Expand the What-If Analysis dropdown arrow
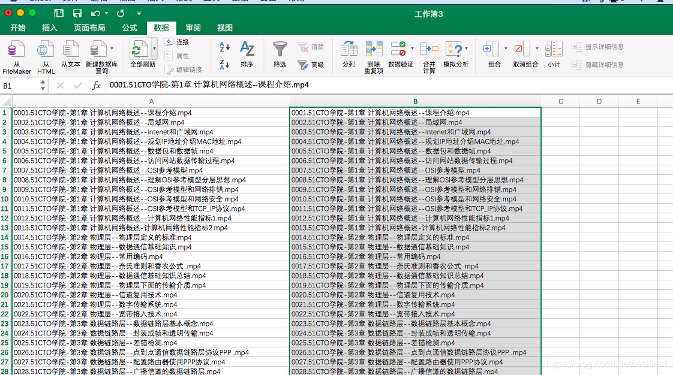 467,49
